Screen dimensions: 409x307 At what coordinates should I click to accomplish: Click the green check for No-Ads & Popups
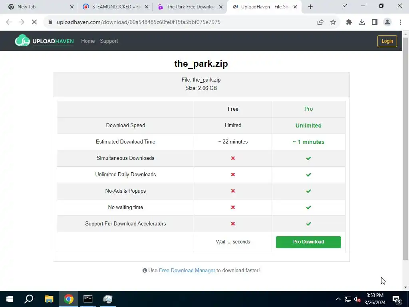308,191
